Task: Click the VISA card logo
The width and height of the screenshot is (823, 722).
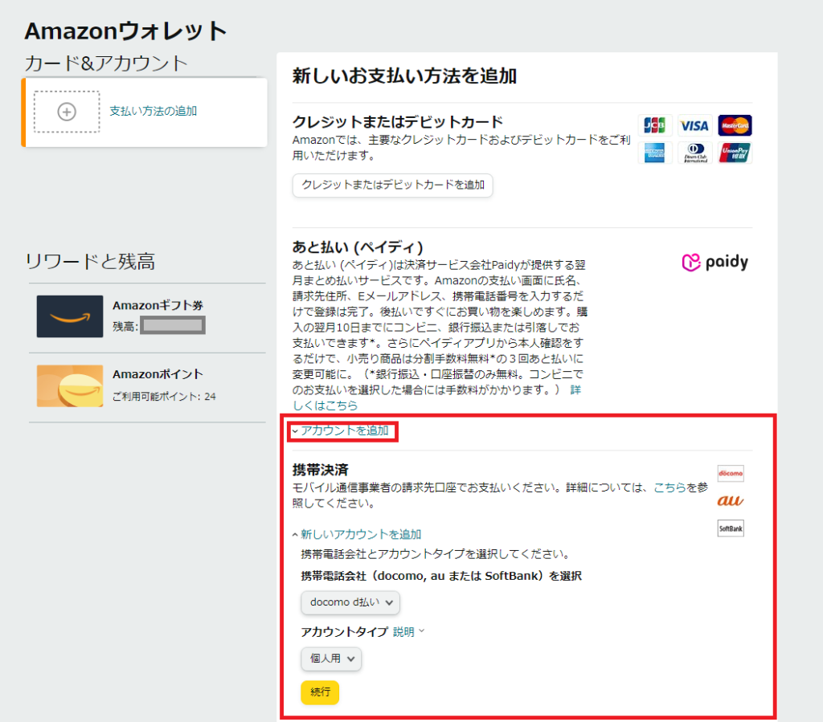Action: pyautogui.click(x=694, y=125)
